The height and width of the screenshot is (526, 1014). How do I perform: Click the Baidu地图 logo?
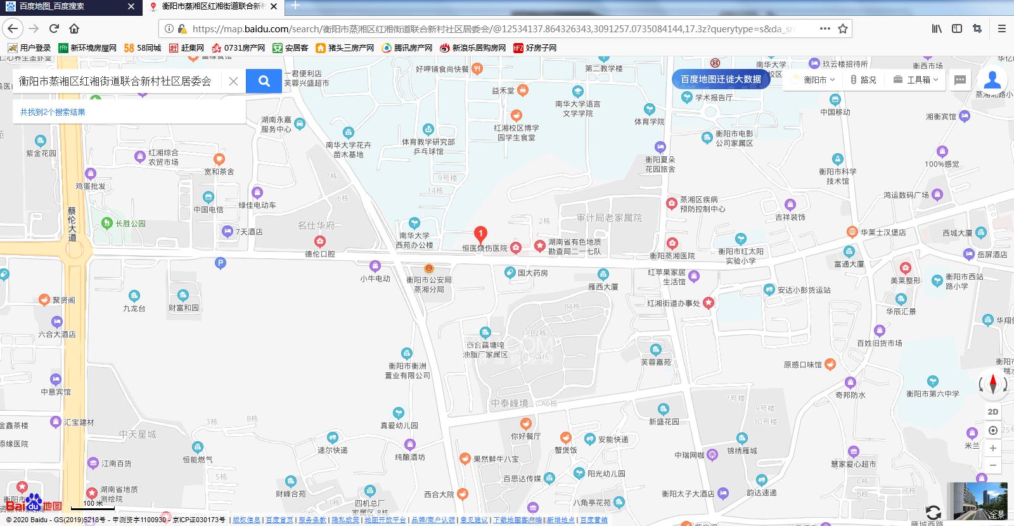tap(33, 503)
